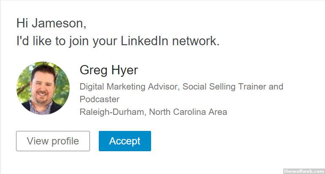Image resolution: width=325 pixels, height=174 pixels.
Task: Open the Greg Hyer name link
Action: 108,70
